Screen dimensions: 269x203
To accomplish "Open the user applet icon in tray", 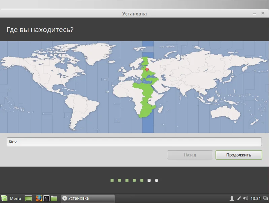I will (x=232, y=198).
